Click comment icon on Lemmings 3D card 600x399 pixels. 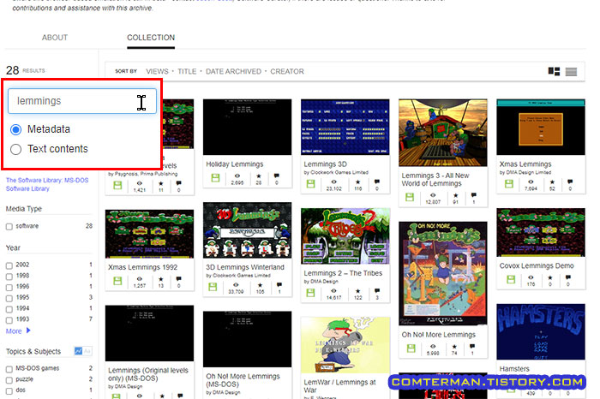[x=377, y=182]
